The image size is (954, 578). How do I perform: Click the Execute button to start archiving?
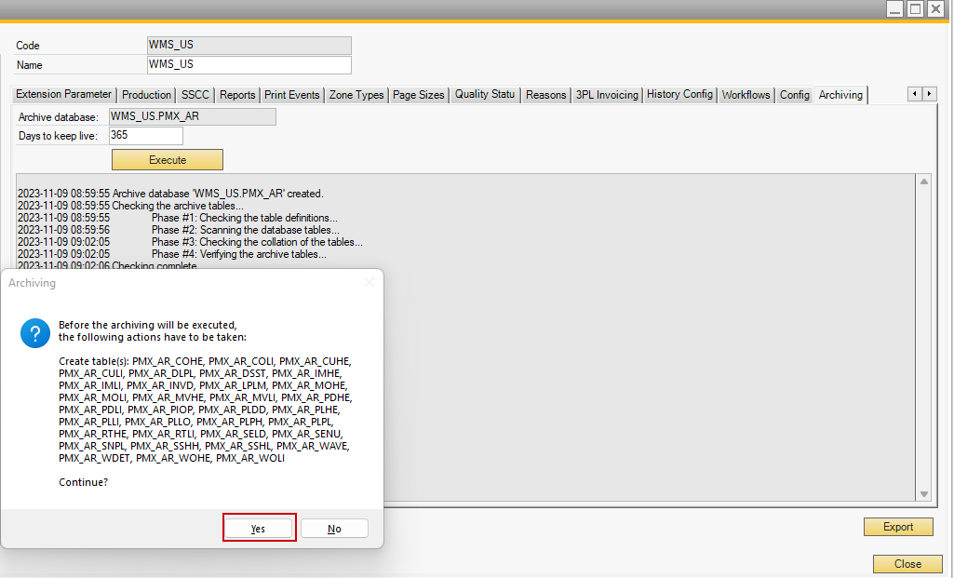pyautogui.click(x=167, y=159)
